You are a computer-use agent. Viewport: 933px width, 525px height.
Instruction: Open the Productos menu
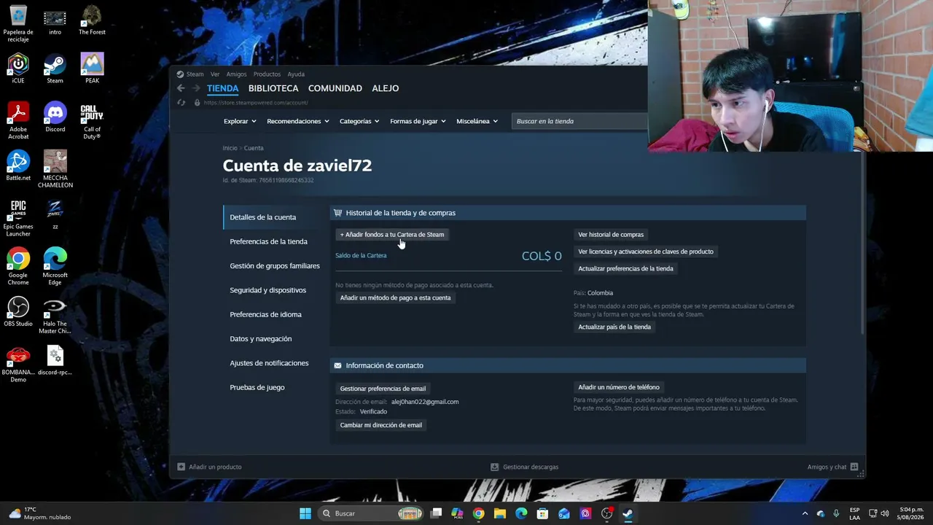coord(267,74)
